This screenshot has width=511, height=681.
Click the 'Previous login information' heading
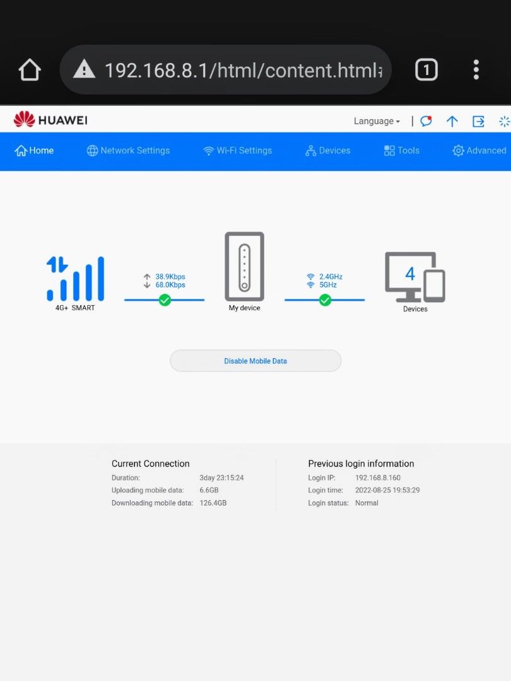(361, 464)
